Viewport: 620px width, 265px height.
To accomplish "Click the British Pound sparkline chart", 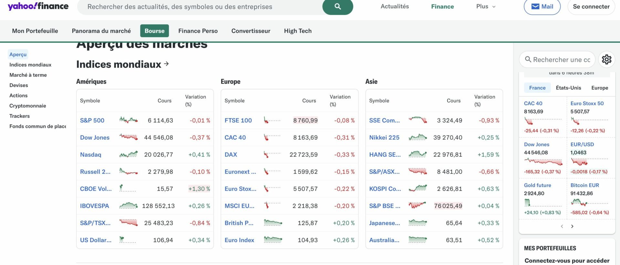I will (x=273, y=223).
